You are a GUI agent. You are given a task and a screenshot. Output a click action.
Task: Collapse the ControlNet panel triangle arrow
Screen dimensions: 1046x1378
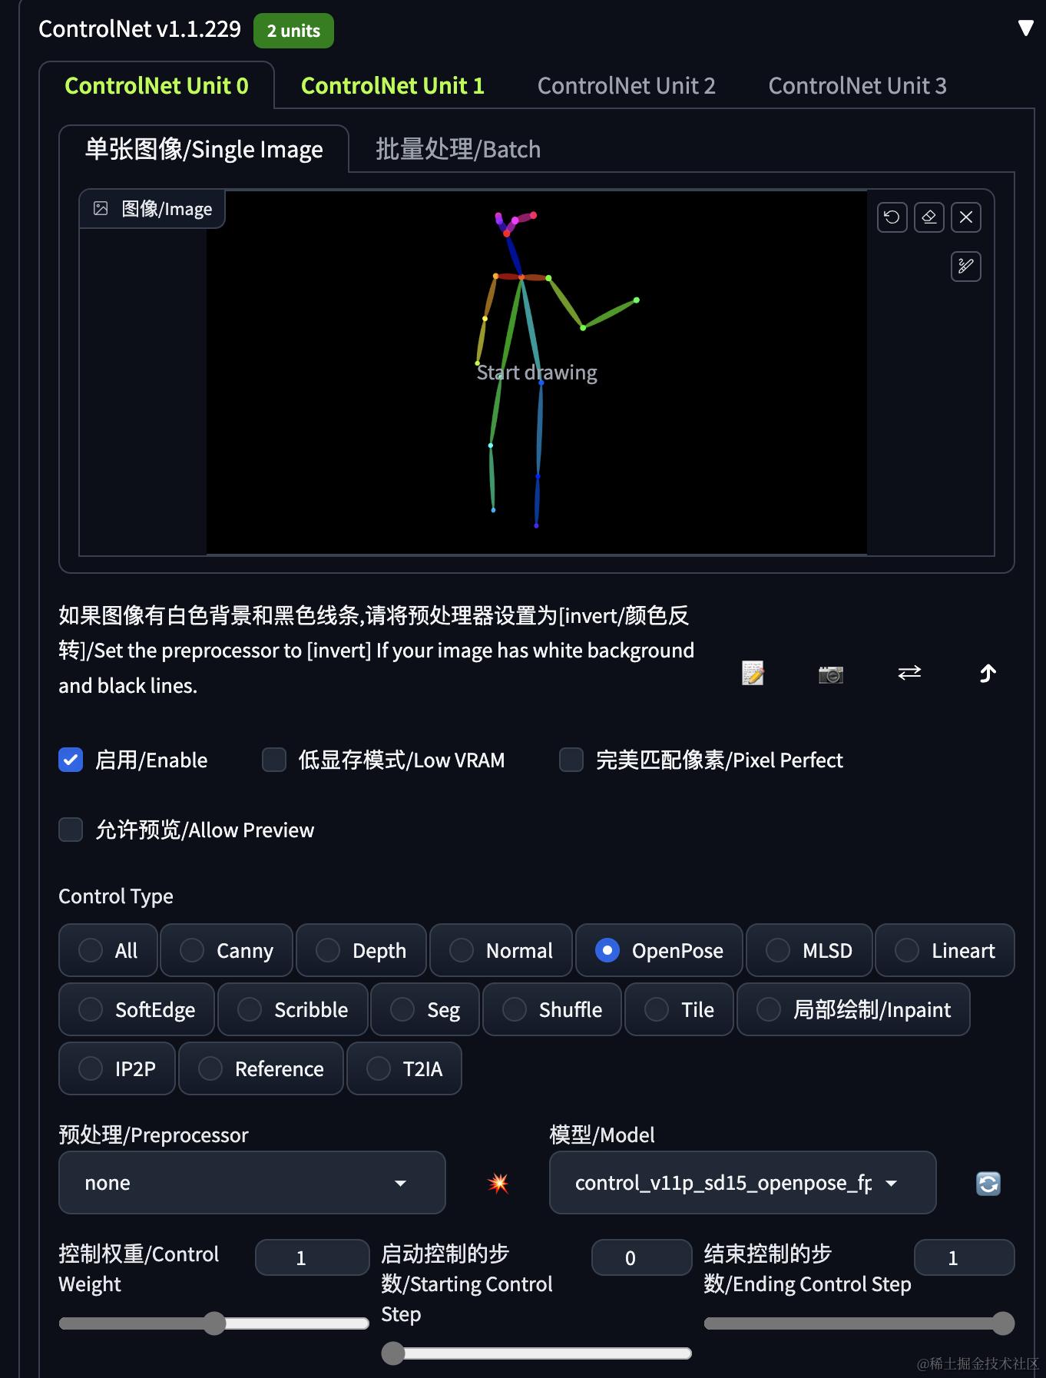[x=1025, y=28]
